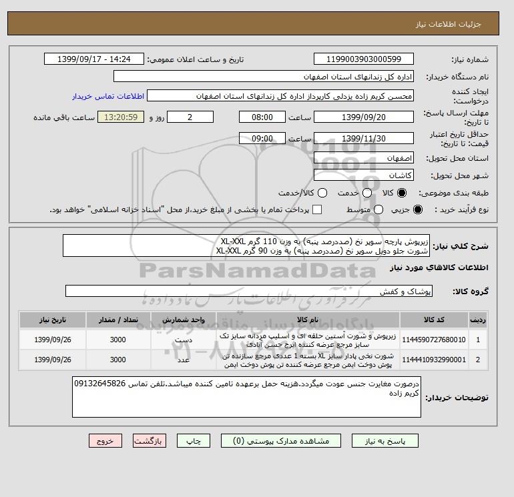Screen dimensions: 514x497
Task: Click the چاپ print button
Action: 194,441
